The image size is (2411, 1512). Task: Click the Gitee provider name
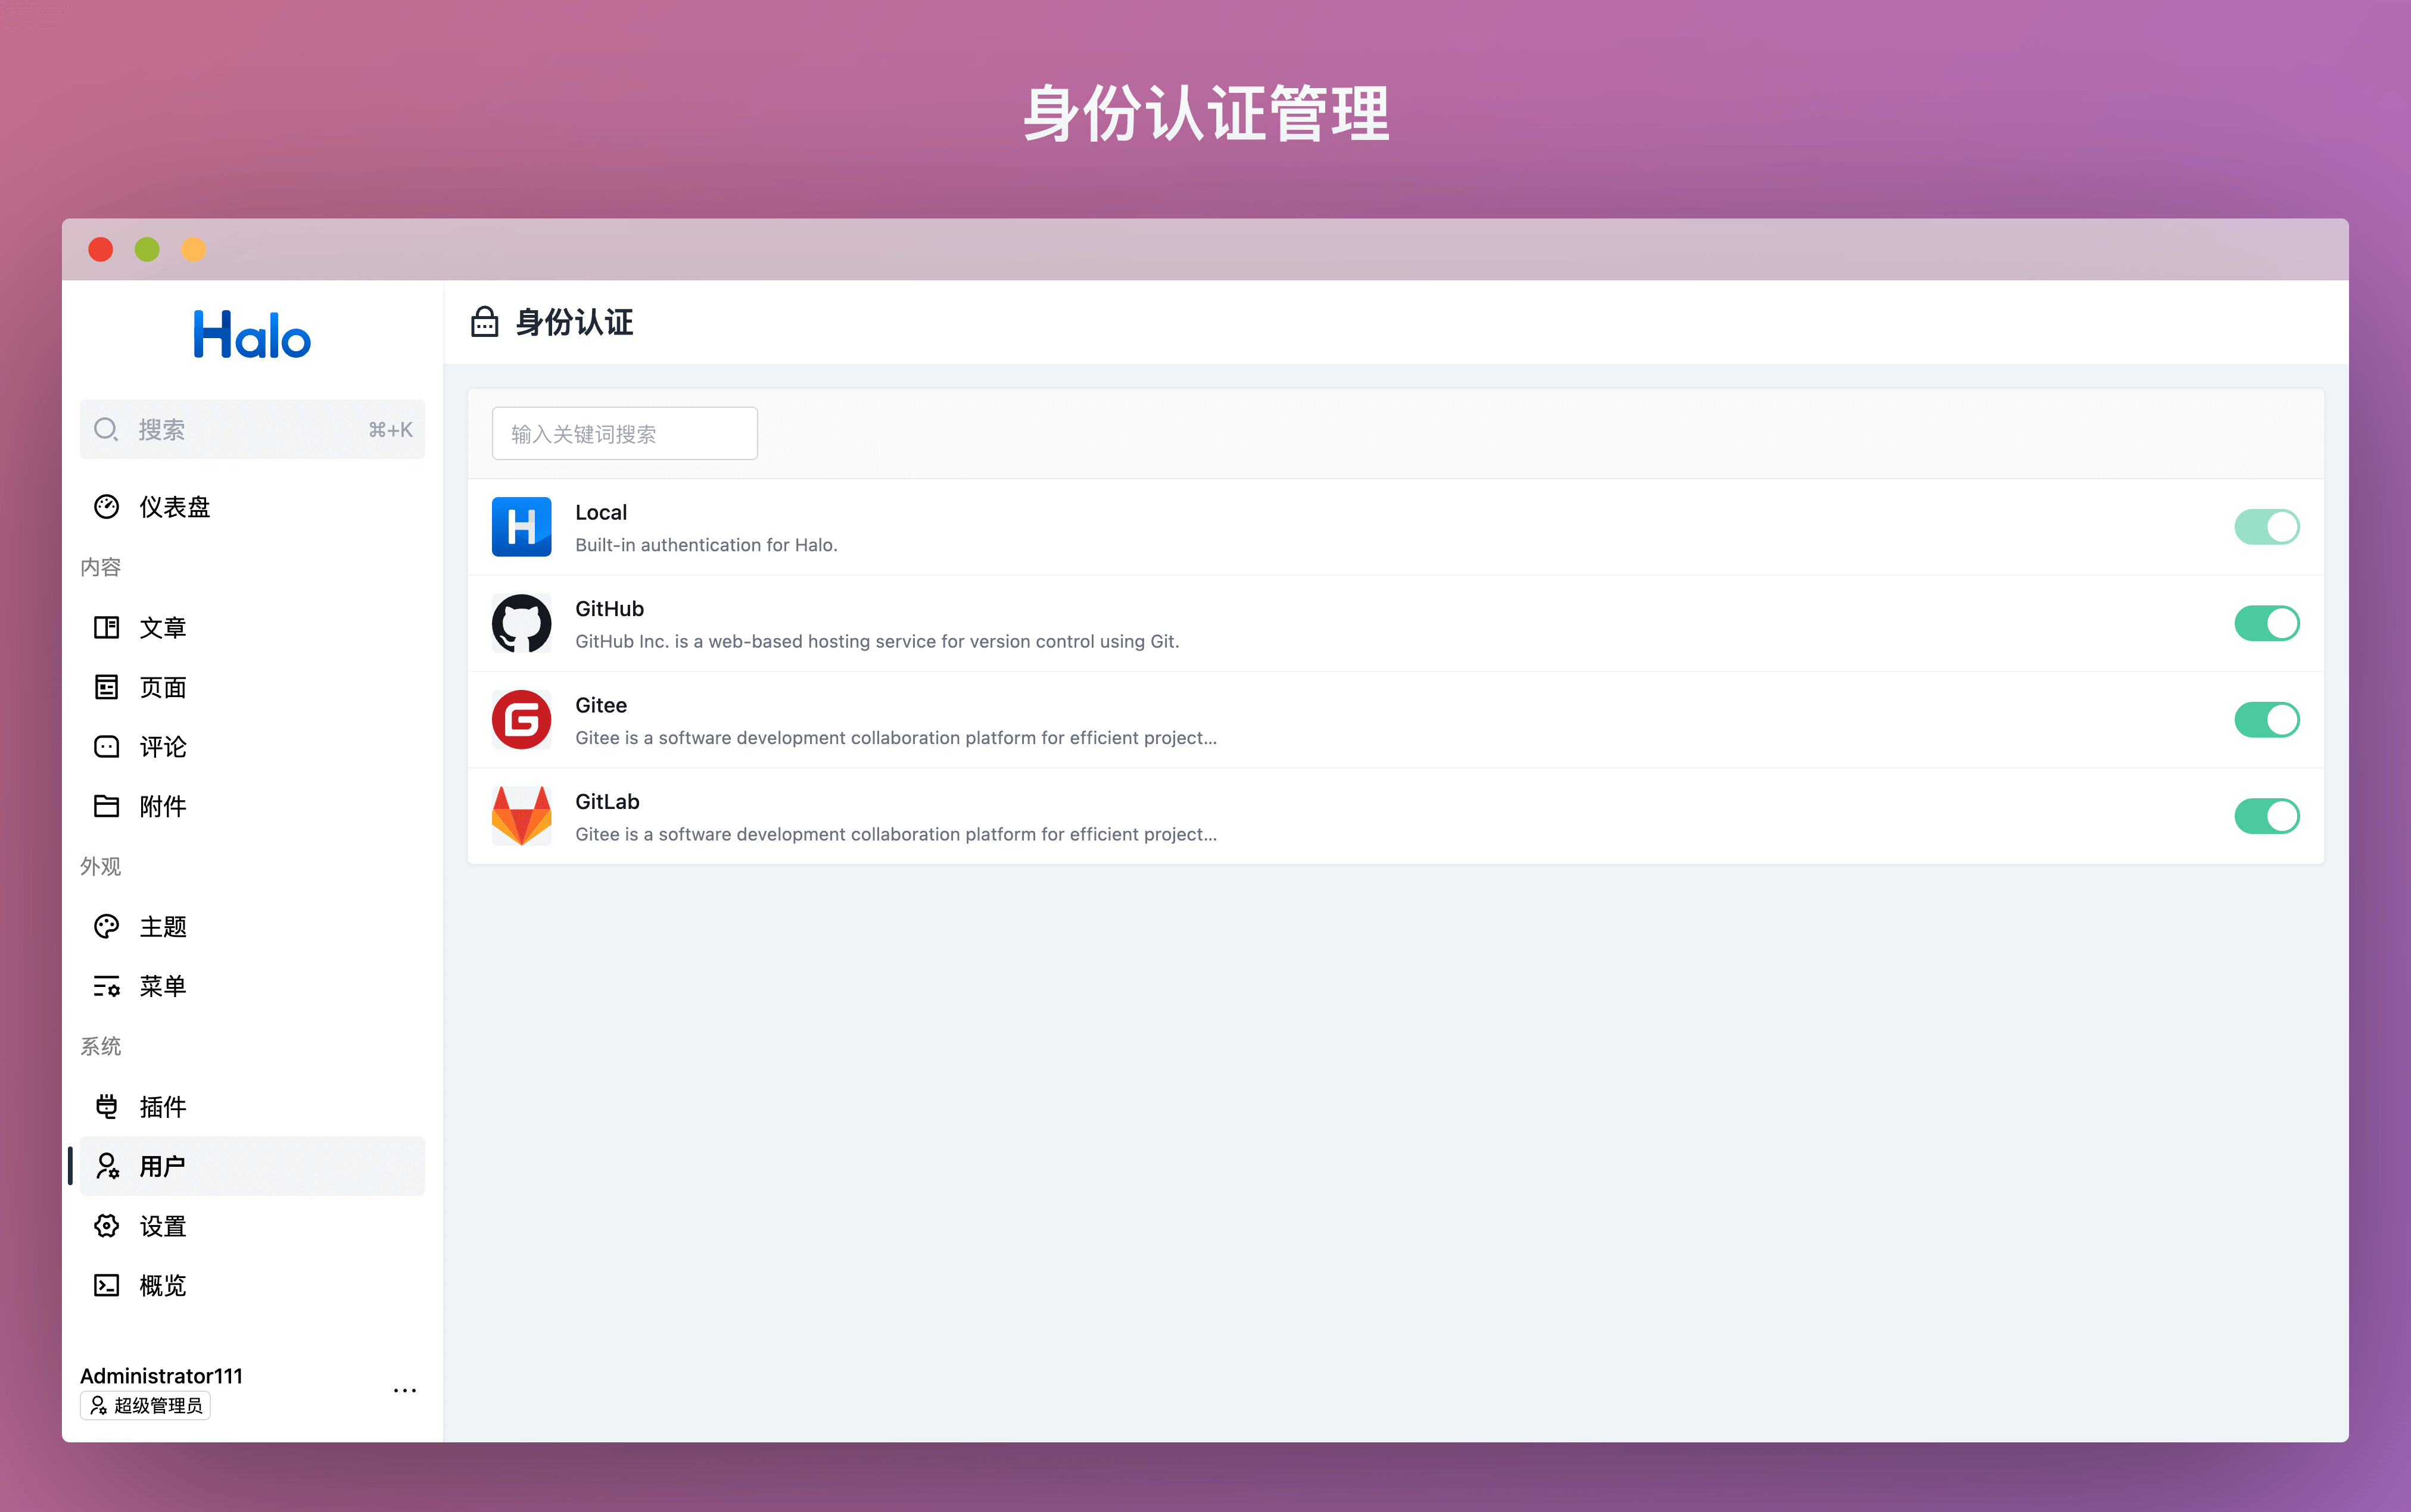tap(600, 705)
